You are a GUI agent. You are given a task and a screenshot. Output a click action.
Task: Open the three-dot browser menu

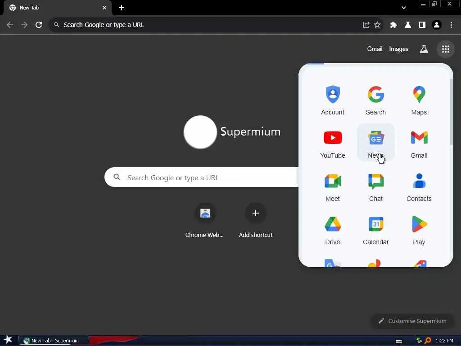[451, 25]
